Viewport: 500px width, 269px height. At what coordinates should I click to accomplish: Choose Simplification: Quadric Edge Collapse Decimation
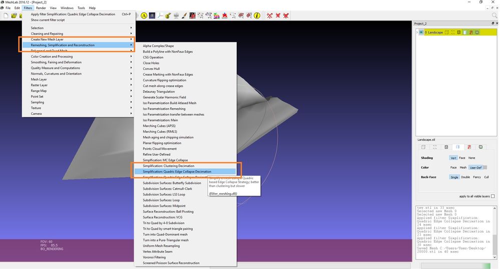tap(185, 172)
